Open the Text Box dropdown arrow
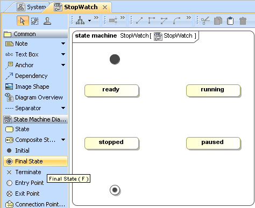Screen dimensions: 255x208 (63, 54)
